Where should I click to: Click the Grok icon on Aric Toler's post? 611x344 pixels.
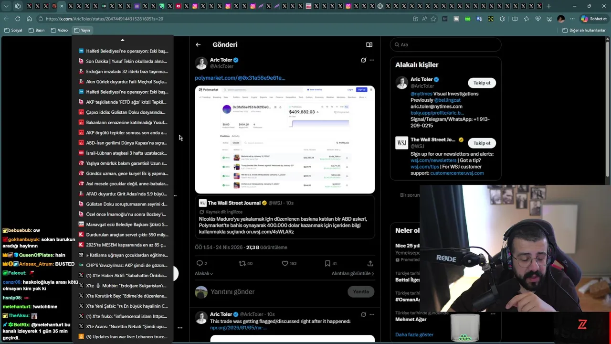[363, 60]
